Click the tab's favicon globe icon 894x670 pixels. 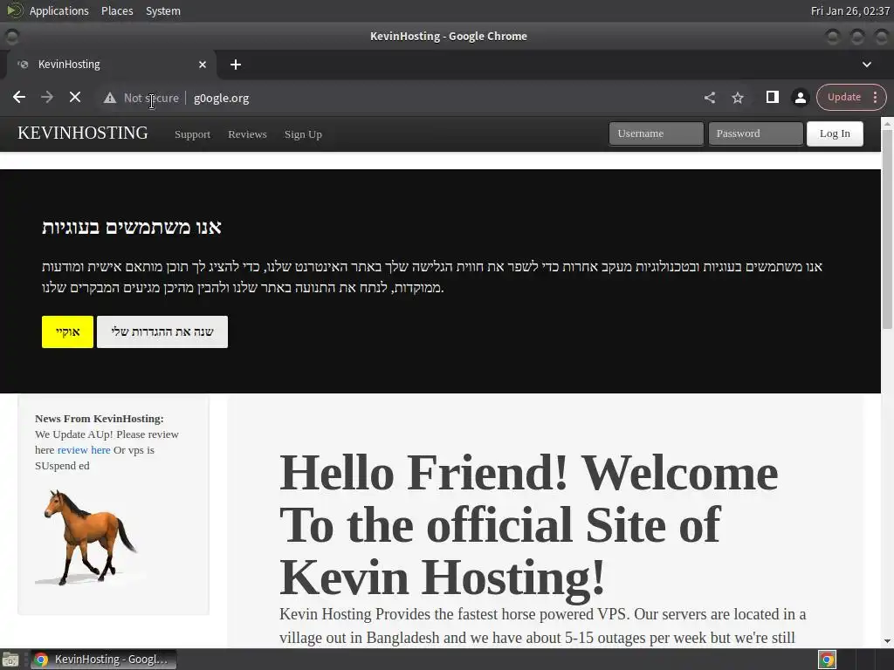point(24,65)
